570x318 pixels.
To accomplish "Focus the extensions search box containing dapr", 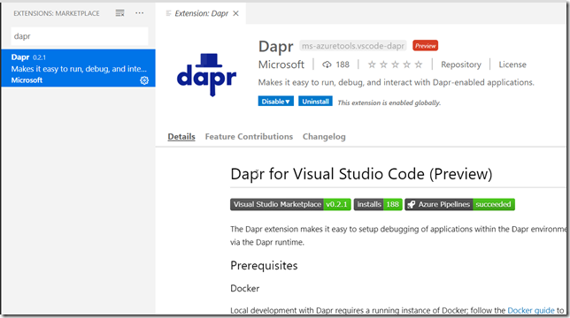I will coord(80,36).
